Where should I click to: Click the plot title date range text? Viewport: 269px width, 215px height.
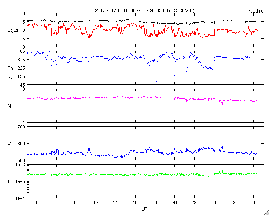145,10
